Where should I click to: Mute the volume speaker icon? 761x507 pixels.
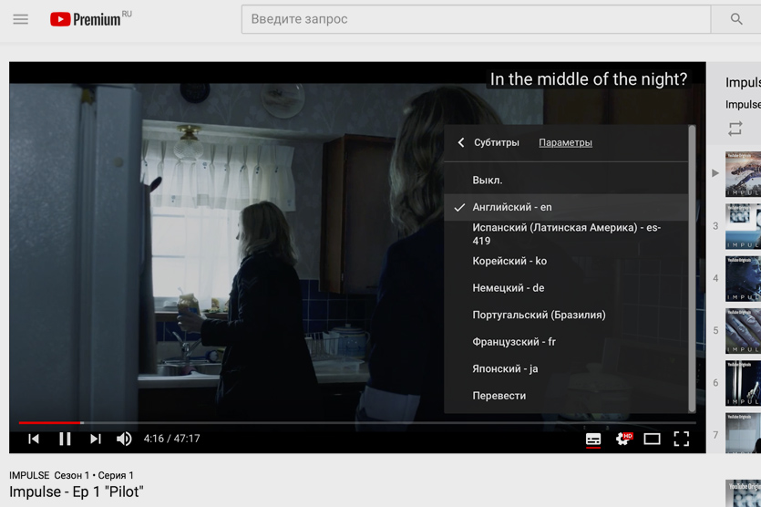coord(124,439)
